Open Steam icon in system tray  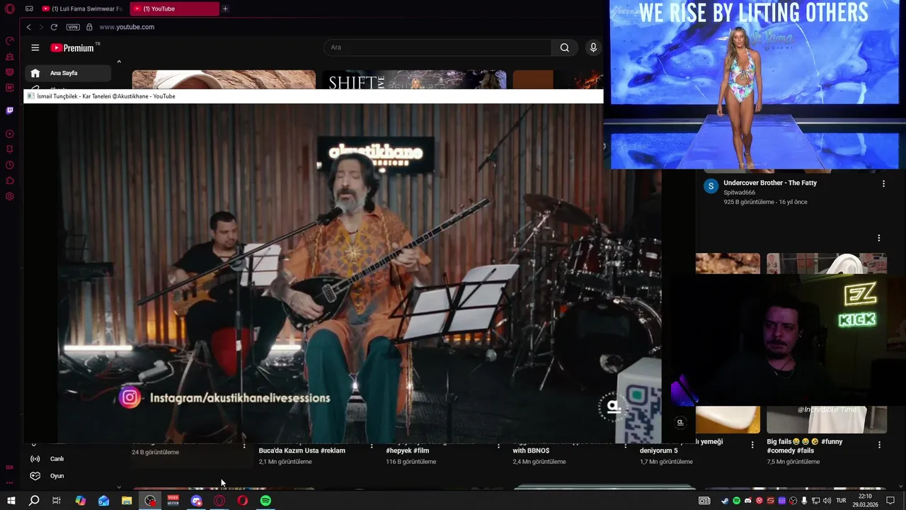click(725, 501)
